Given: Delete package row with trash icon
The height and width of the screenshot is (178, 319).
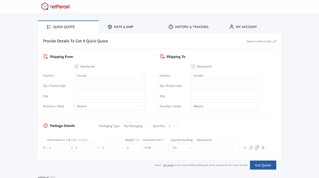Looking at the screenshot, I should [x=263, y=148].
